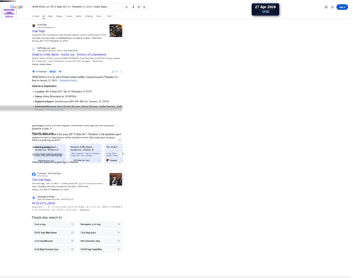353x278 pixels.
Task: Switch to the AI Mode tab
Action: 35,16
